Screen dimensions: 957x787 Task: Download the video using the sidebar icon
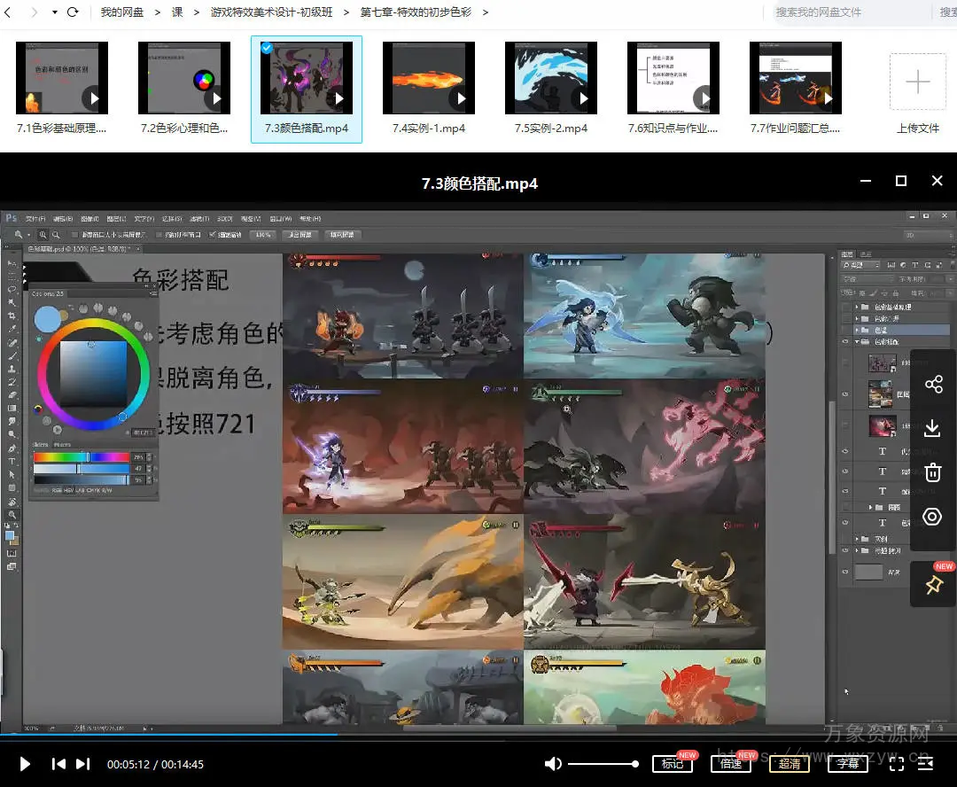coord(932,429)
